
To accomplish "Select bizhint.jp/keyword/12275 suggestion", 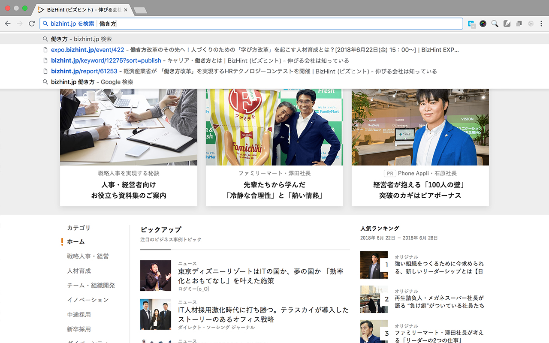I will pyautogui.click(x=274, y=60).
